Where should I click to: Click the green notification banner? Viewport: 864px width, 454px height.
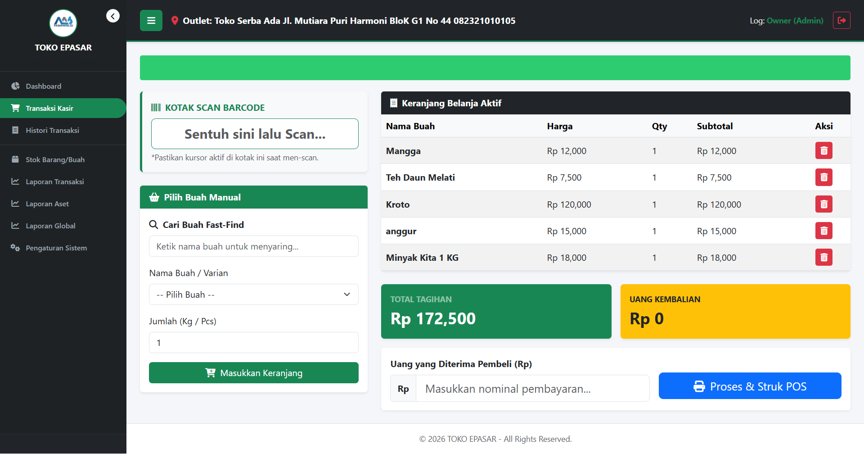point(495,68)
